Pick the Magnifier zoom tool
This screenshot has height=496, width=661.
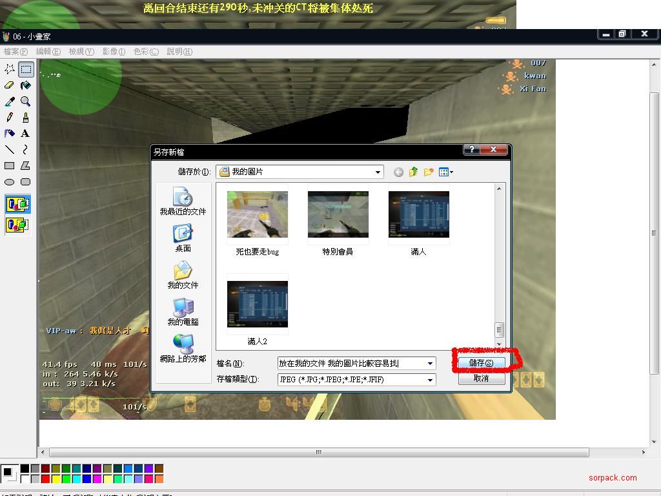point(25,101)
